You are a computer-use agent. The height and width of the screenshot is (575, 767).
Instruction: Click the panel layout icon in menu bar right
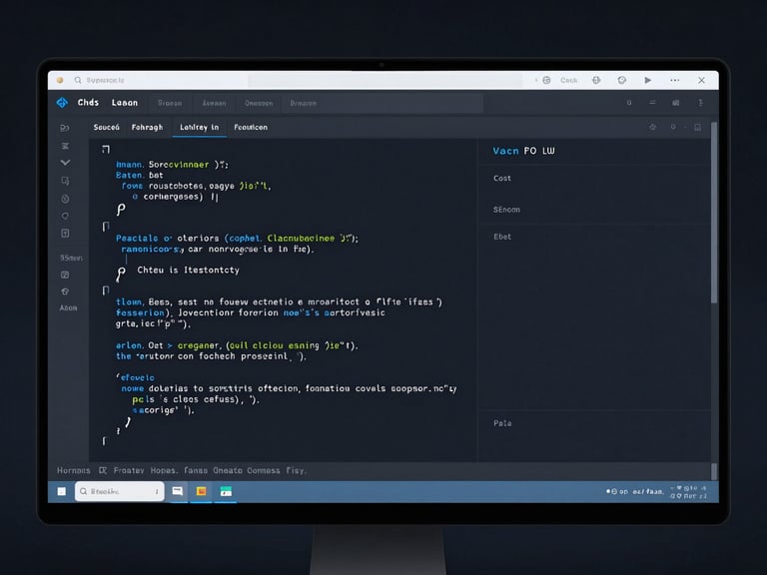coord(675,103)
